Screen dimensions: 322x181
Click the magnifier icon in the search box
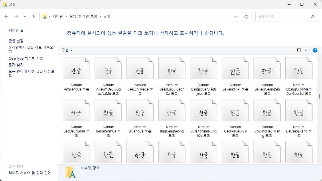[x=313, y=16]
